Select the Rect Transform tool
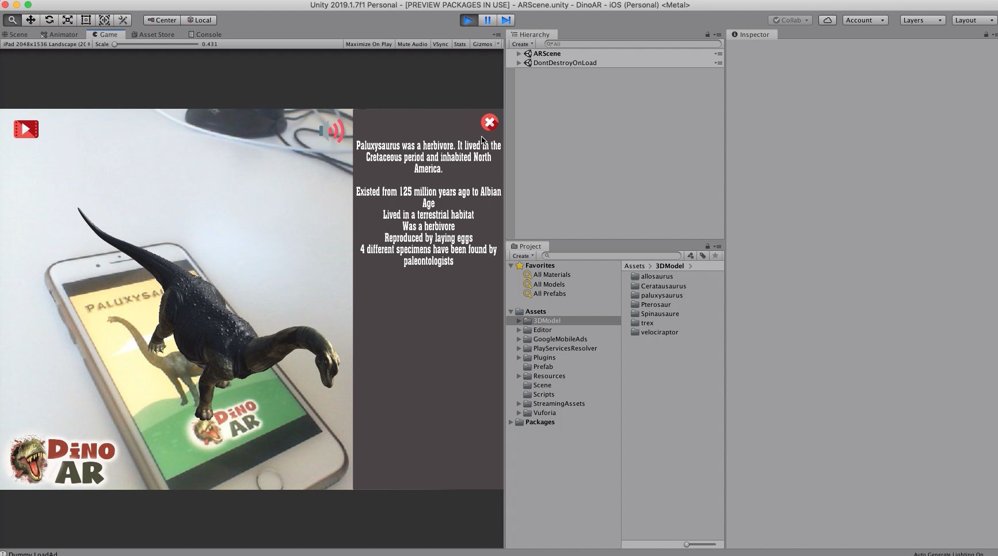This screenshot has width=998, height=556. pyautogui.click(x=86, y=20)
